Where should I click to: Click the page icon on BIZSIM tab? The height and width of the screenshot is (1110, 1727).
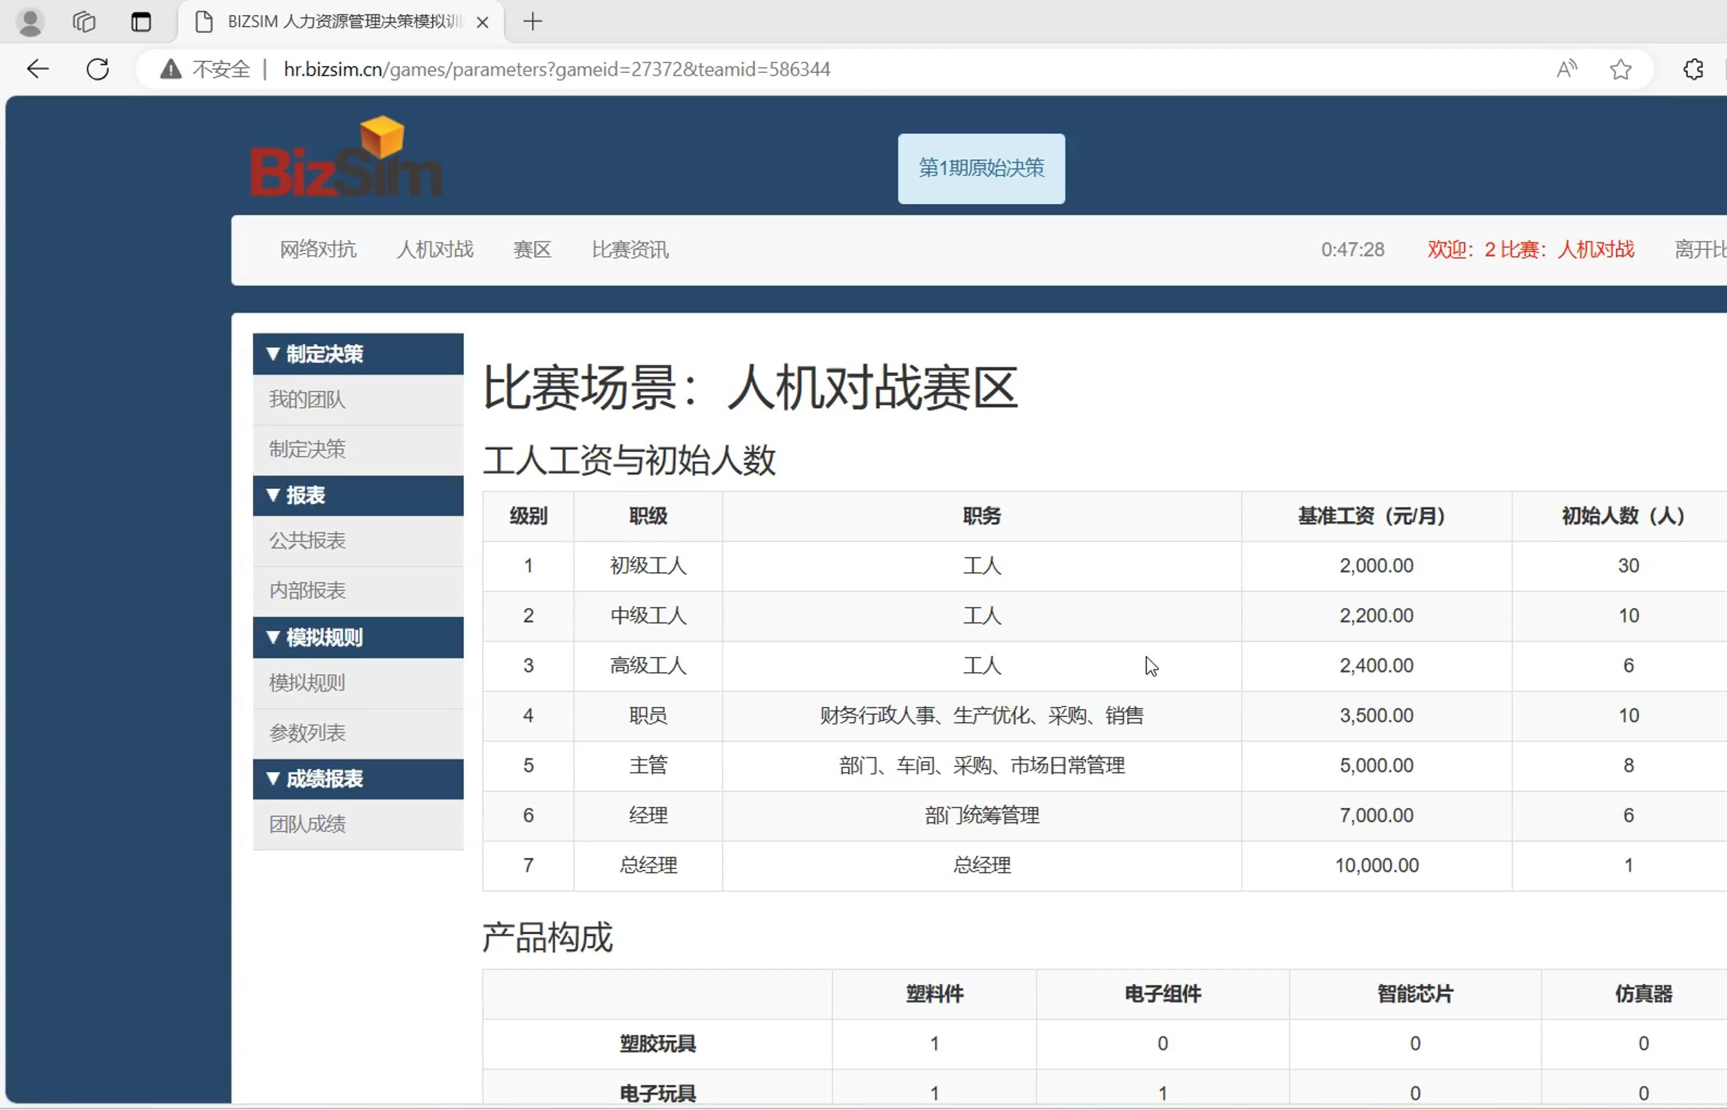tap(205, 22)
